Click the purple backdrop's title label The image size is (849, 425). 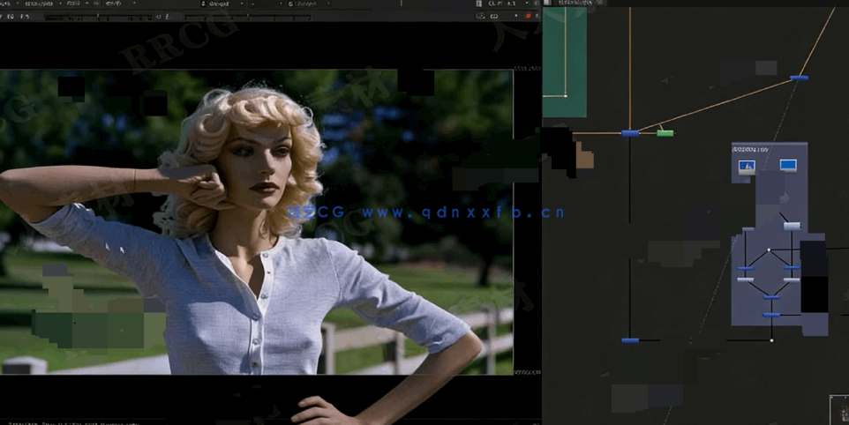click(752, 150)
